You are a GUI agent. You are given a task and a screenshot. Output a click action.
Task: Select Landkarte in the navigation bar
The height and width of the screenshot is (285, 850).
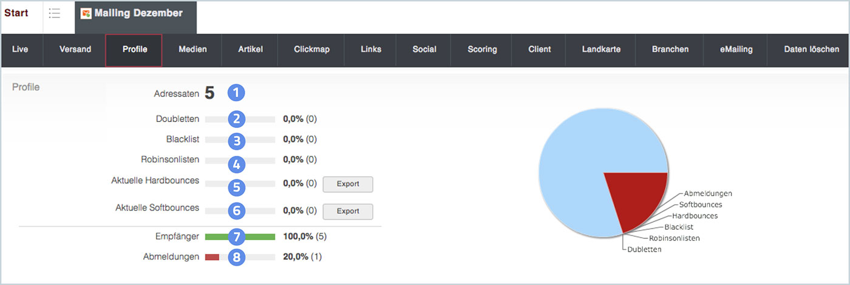600,50
